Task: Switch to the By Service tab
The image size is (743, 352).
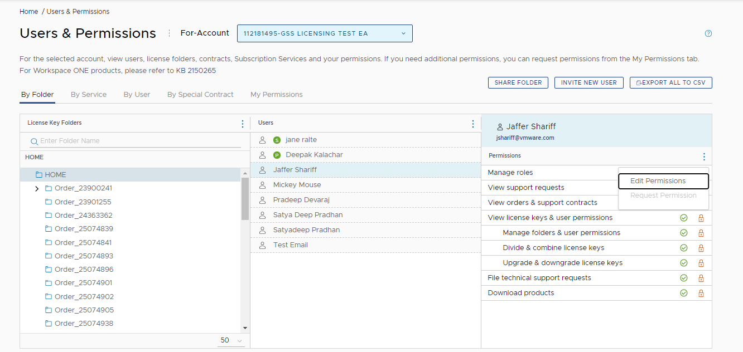Action: (89, 95)
